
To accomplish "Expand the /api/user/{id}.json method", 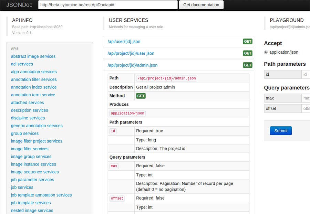I will click(x=124, y=42).
